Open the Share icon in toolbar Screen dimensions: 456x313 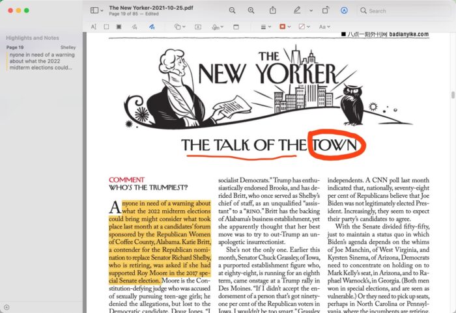(x=273, y=10)
